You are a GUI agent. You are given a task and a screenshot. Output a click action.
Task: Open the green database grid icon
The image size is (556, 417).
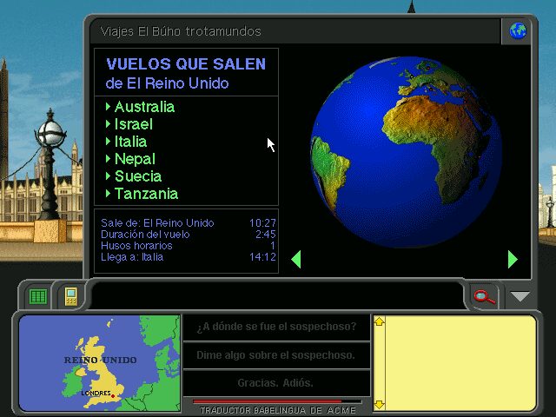click(x=38, y=296)
